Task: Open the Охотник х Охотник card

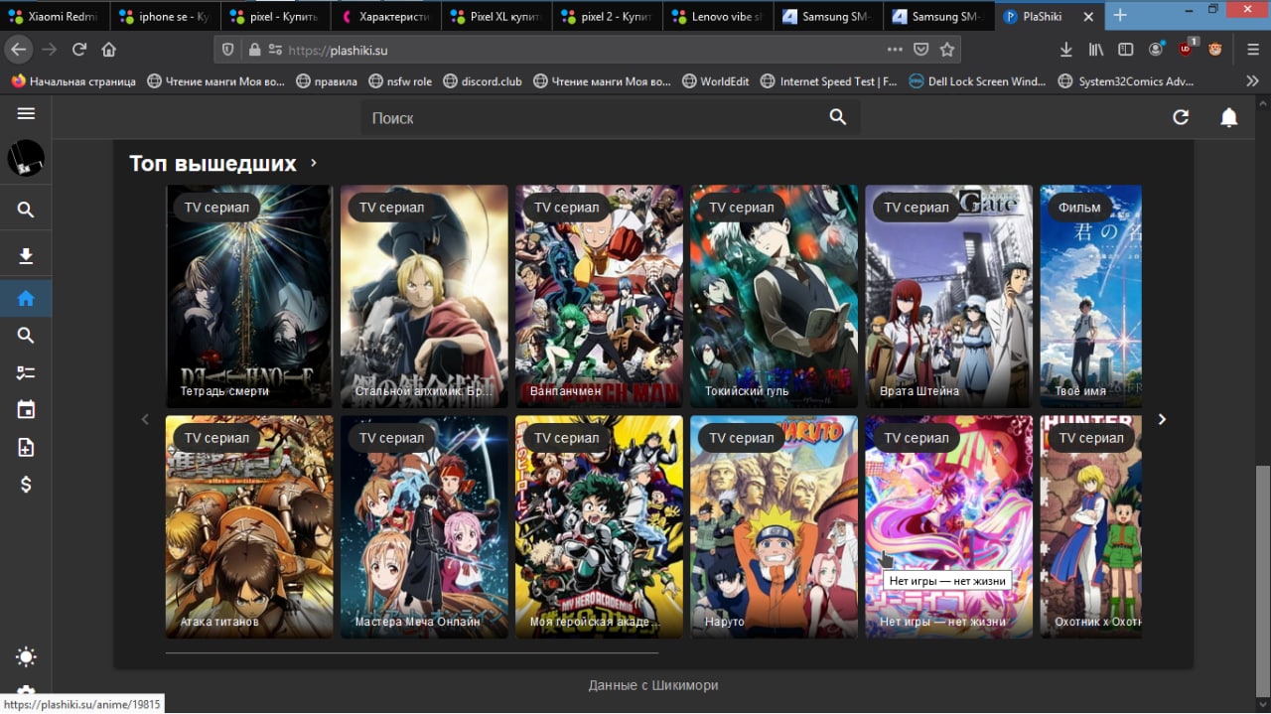Action: (x=1090, y=526)
